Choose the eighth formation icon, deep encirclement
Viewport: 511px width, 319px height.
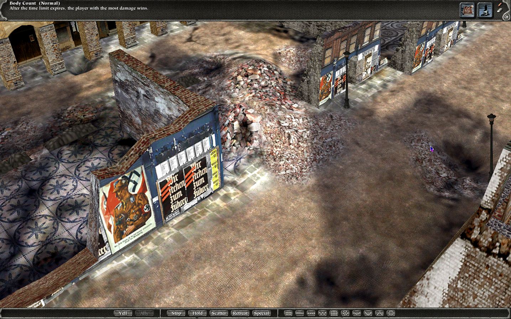[x=368, y=313]
